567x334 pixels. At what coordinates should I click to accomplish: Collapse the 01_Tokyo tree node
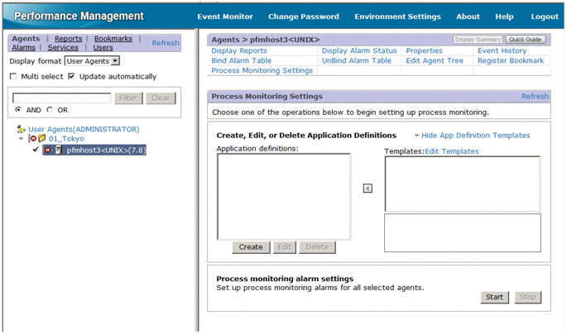[21, 139]
